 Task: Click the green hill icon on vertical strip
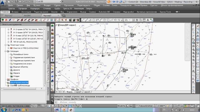click(x=52, y=26)
